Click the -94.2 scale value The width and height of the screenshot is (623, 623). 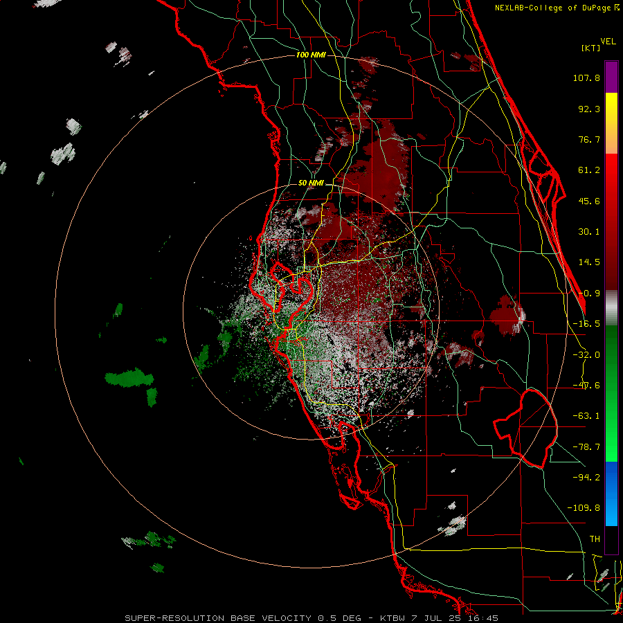[586, 478]
